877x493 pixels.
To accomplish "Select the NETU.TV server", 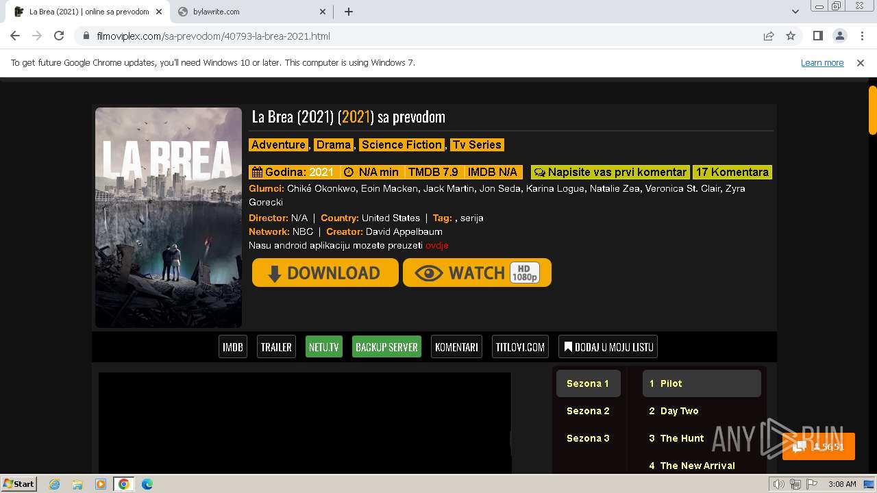I will (324, 347).
